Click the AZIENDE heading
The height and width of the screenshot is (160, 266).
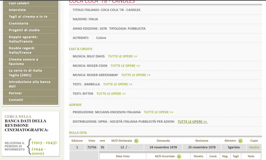[x=75, y=105]
